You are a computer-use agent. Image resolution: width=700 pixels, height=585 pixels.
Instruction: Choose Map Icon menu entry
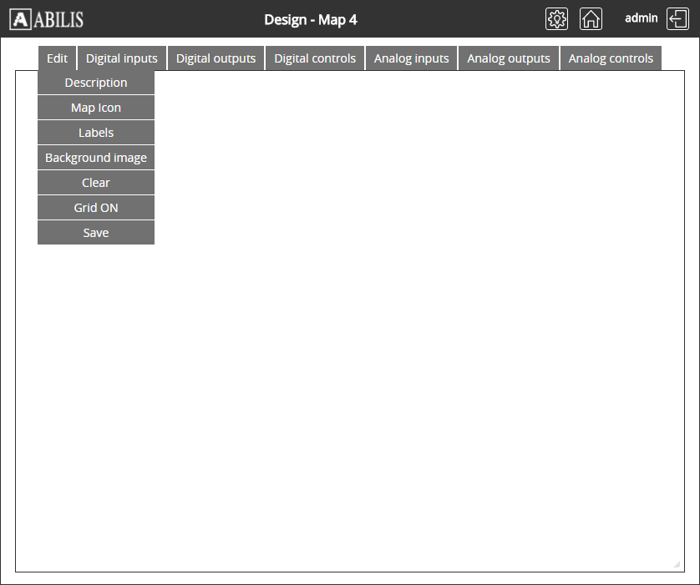pyautogui.click(x=96, y=108)
